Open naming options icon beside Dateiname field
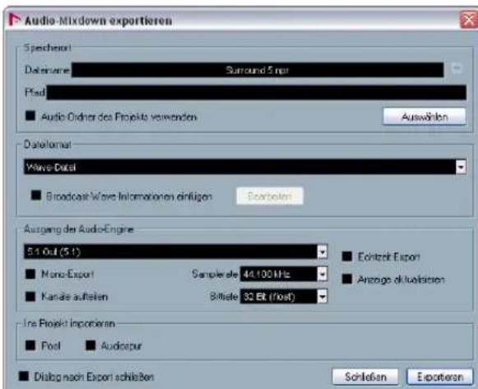The height and width of the screenshot is (389, 478). [x=457, y=68]
